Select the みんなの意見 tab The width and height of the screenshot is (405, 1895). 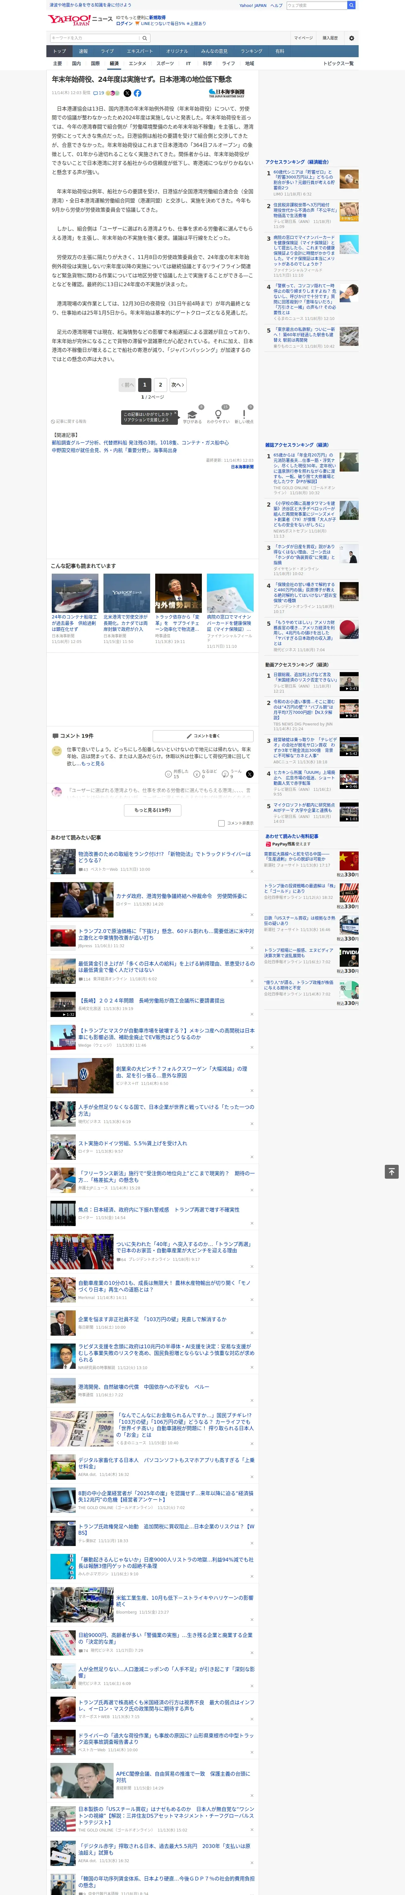pos(214,51)
